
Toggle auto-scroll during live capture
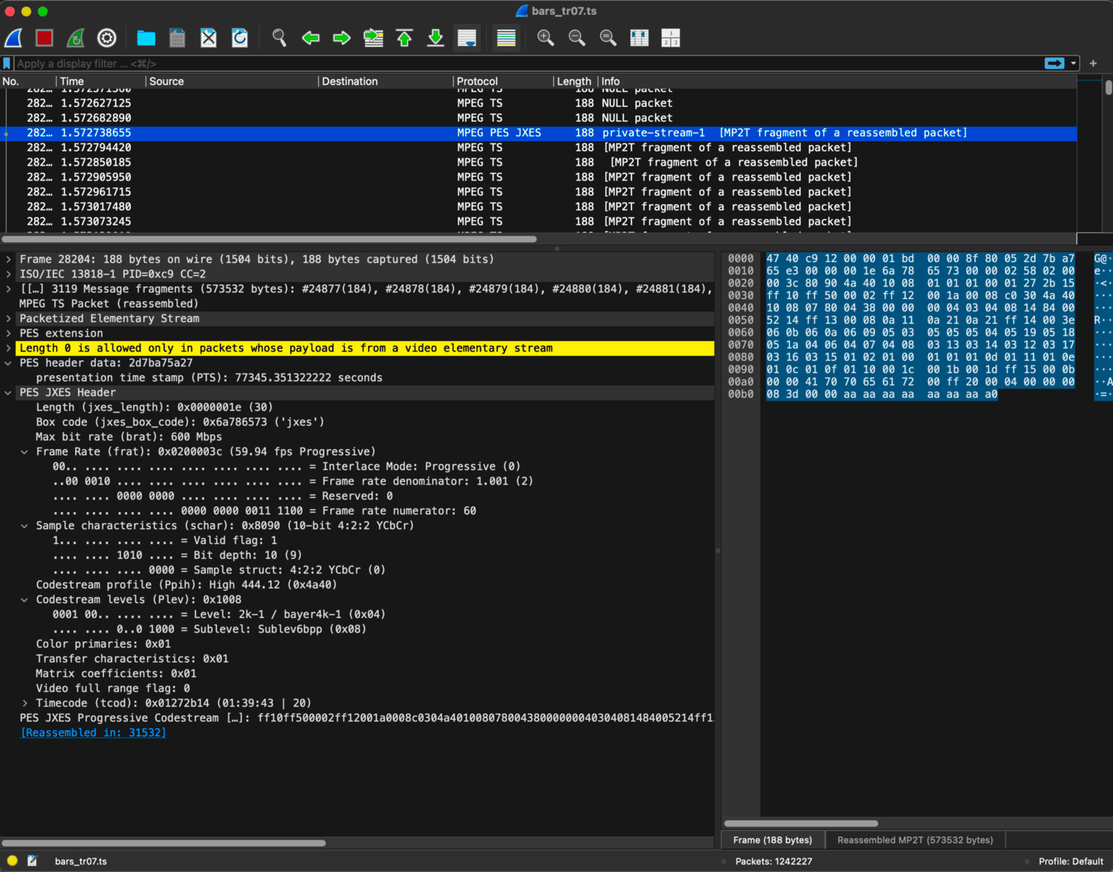pyautogui.click(x=467, y=38)
